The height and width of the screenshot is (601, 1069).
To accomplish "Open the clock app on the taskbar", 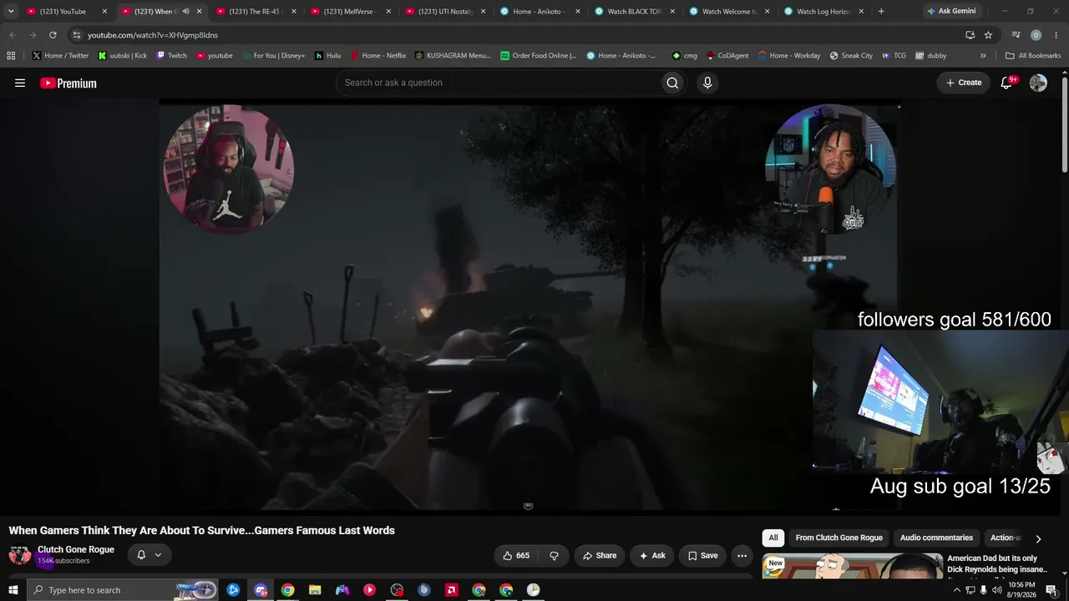I will point(533,590).
